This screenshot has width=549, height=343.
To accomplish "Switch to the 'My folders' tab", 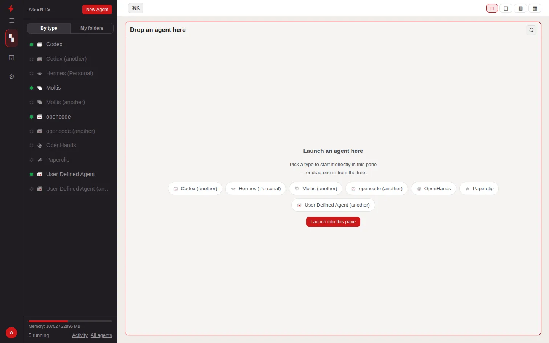I will [92, 28].
